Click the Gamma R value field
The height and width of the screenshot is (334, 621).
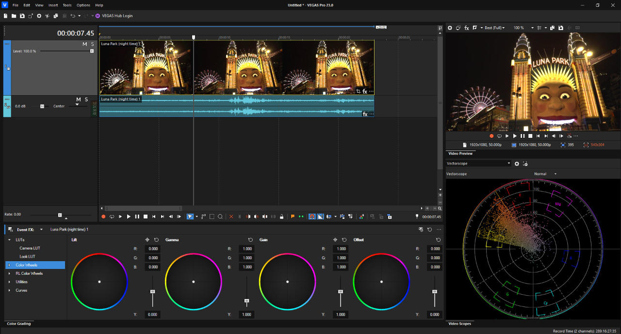247,249
